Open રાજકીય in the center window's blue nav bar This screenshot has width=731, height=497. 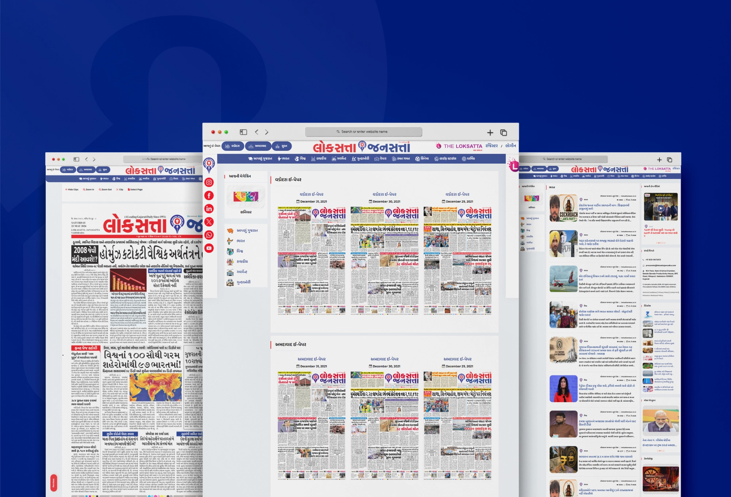(x=319, y=159)
